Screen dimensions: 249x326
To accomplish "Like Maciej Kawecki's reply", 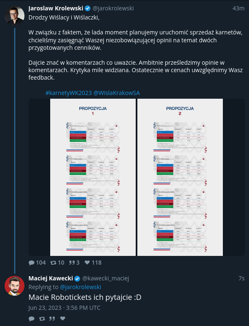I will (x=63, y=318).
